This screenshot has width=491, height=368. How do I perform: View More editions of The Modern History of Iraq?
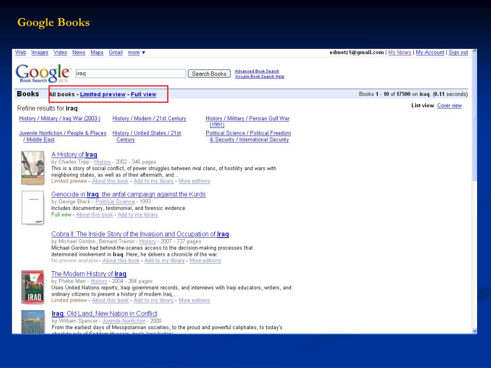click(x=194, y=300)
